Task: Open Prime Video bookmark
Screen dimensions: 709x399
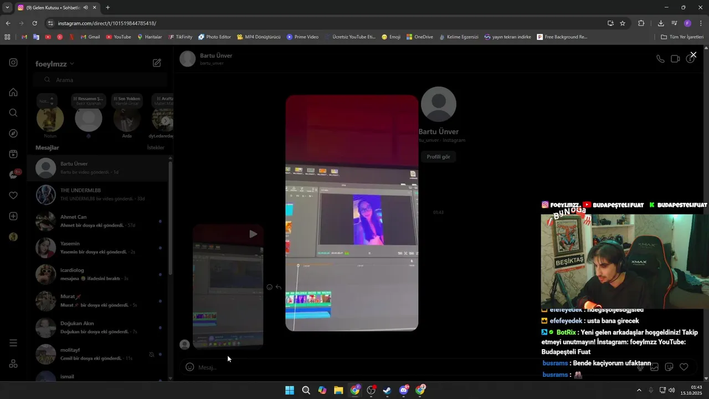Action: coord(302,37)
